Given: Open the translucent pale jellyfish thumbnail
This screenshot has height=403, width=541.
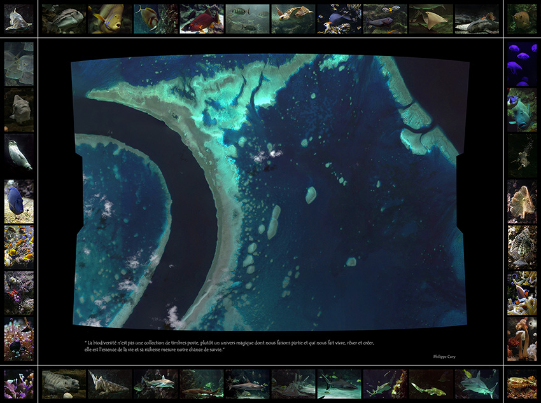Looking at the screenshot, I should click(18, 64).
